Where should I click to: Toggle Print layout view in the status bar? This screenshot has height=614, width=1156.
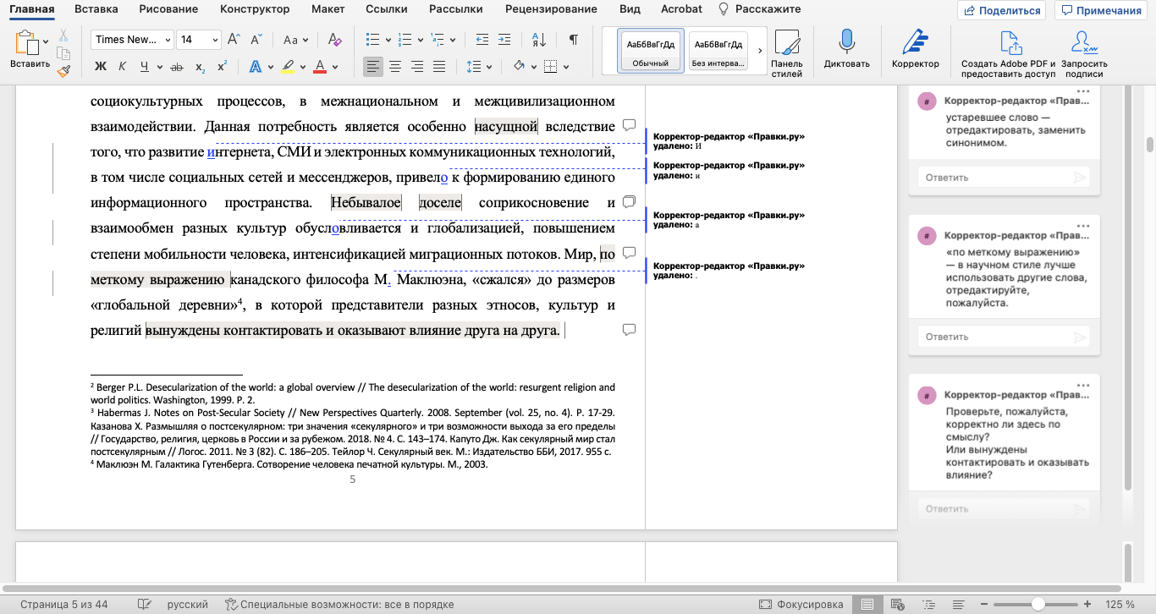click(867, 605)
